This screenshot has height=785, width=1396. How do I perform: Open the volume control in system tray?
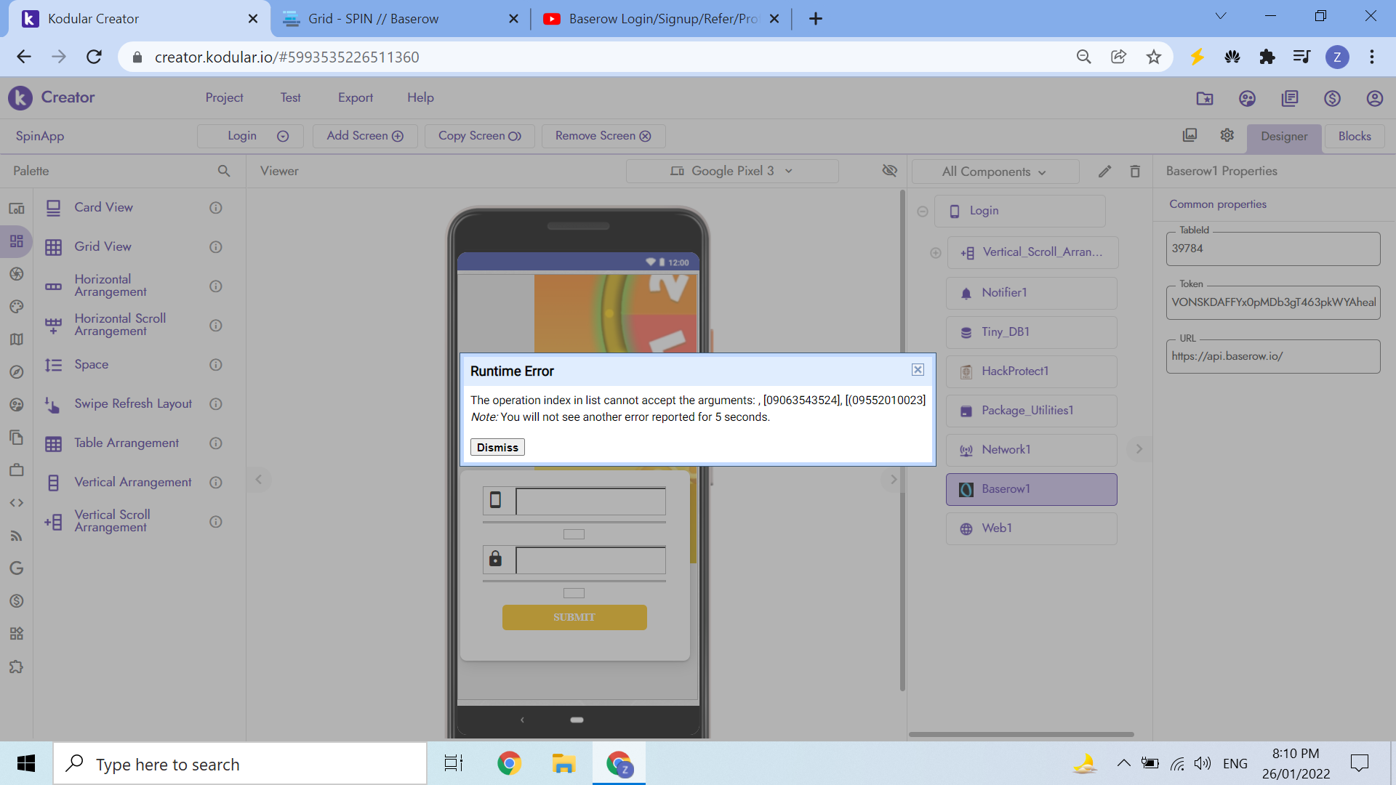point(1203,763)
